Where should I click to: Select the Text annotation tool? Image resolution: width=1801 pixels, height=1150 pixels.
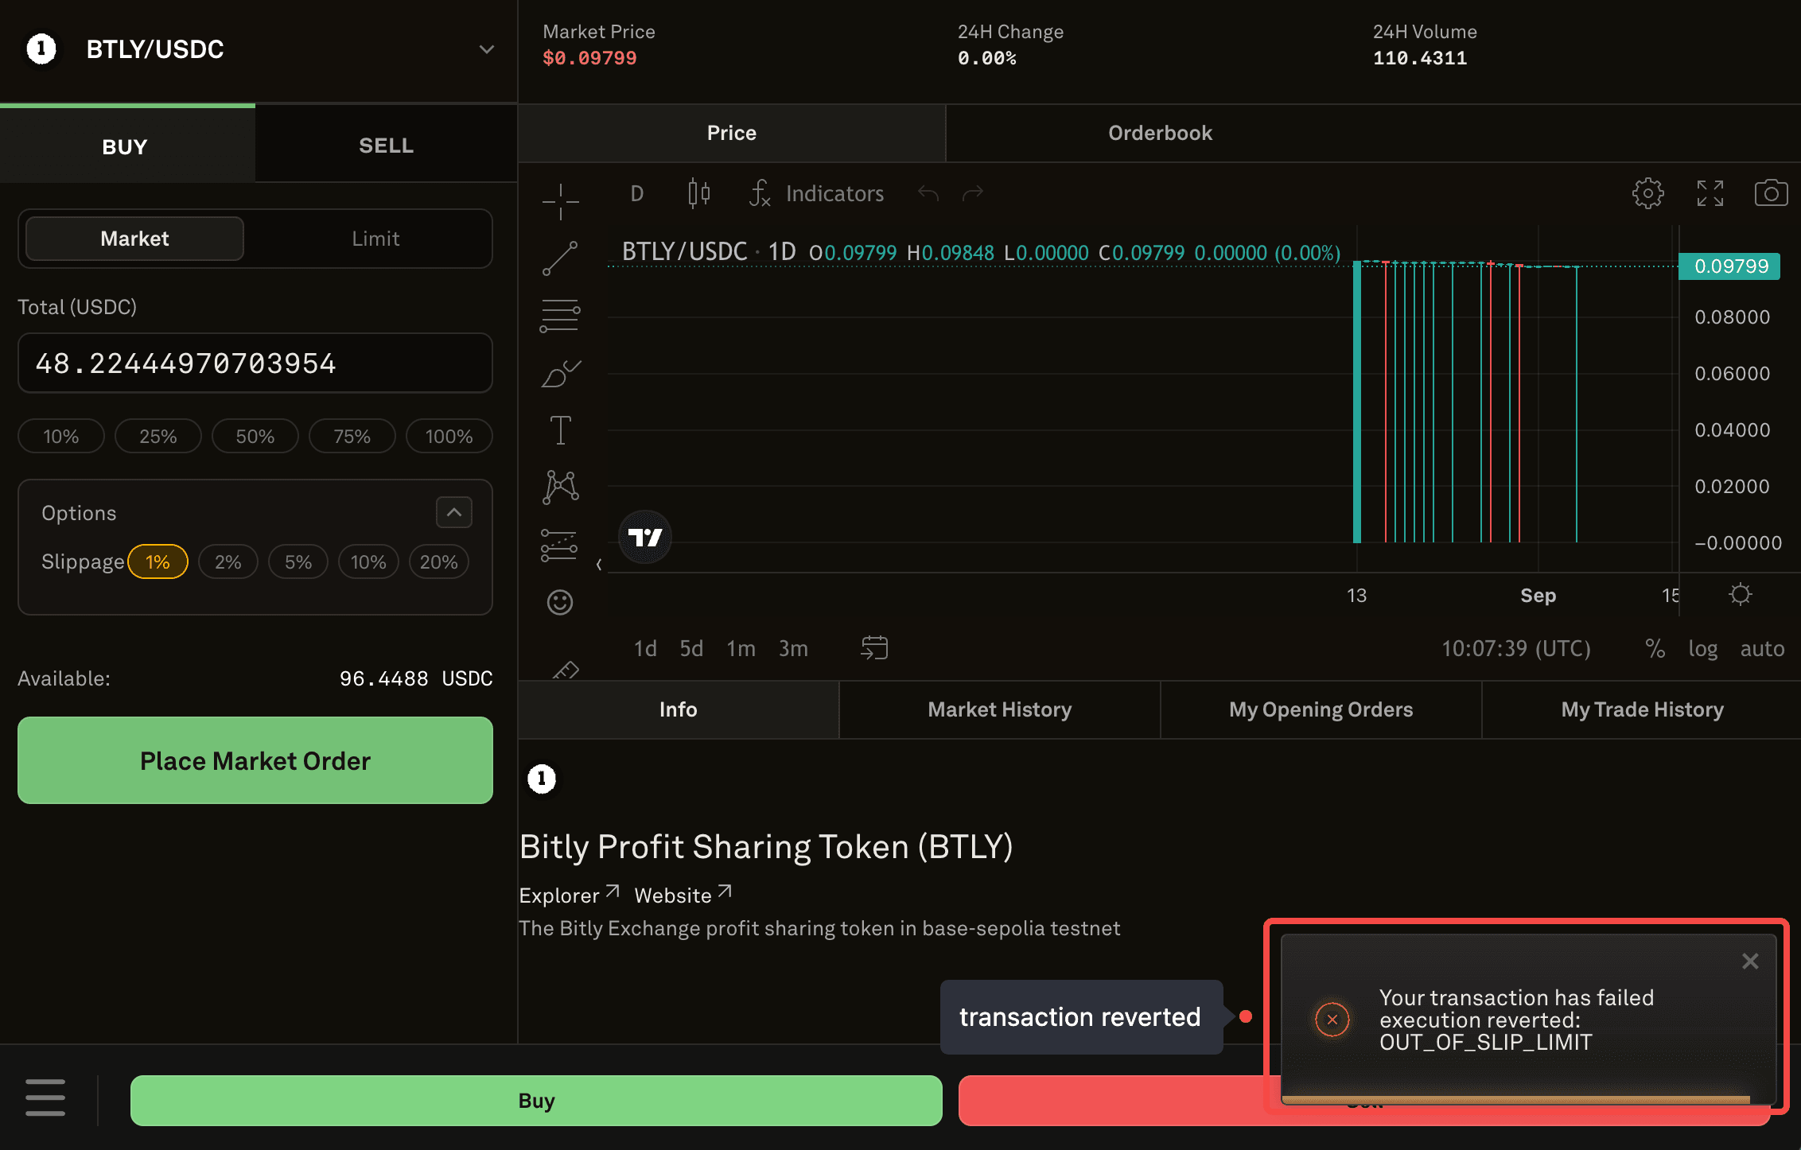(x=560, y=430)
